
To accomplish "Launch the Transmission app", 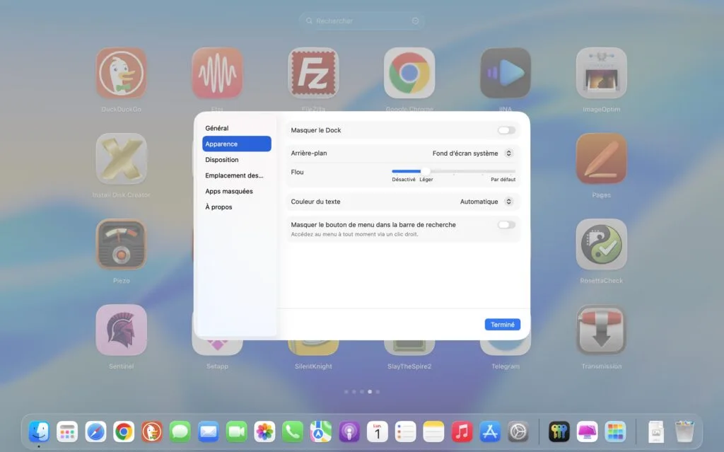I will [602, 330].
